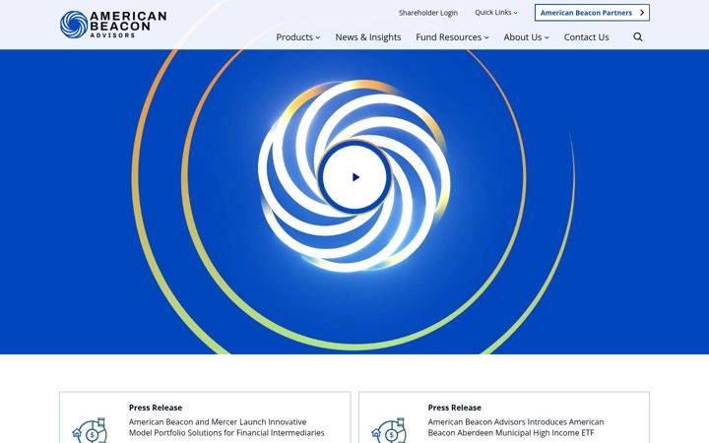Click the icon beside the Mercer press release

coord(90,430)
